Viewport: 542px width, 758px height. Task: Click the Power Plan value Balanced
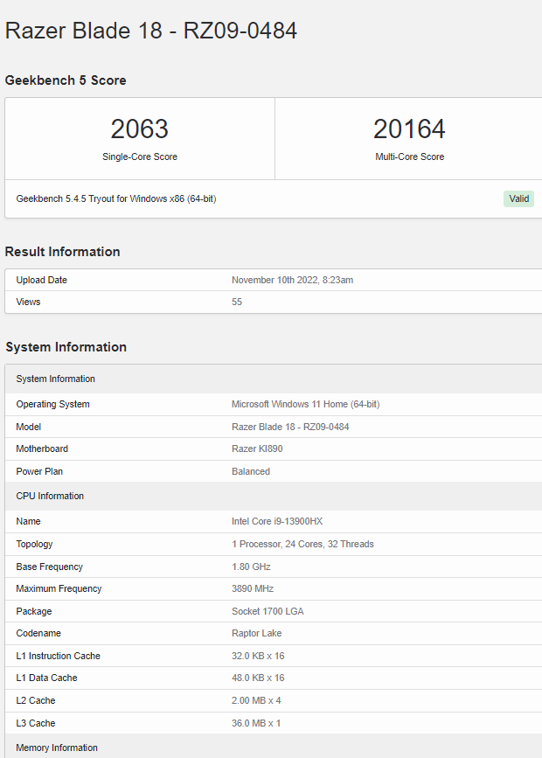point(251,471)
